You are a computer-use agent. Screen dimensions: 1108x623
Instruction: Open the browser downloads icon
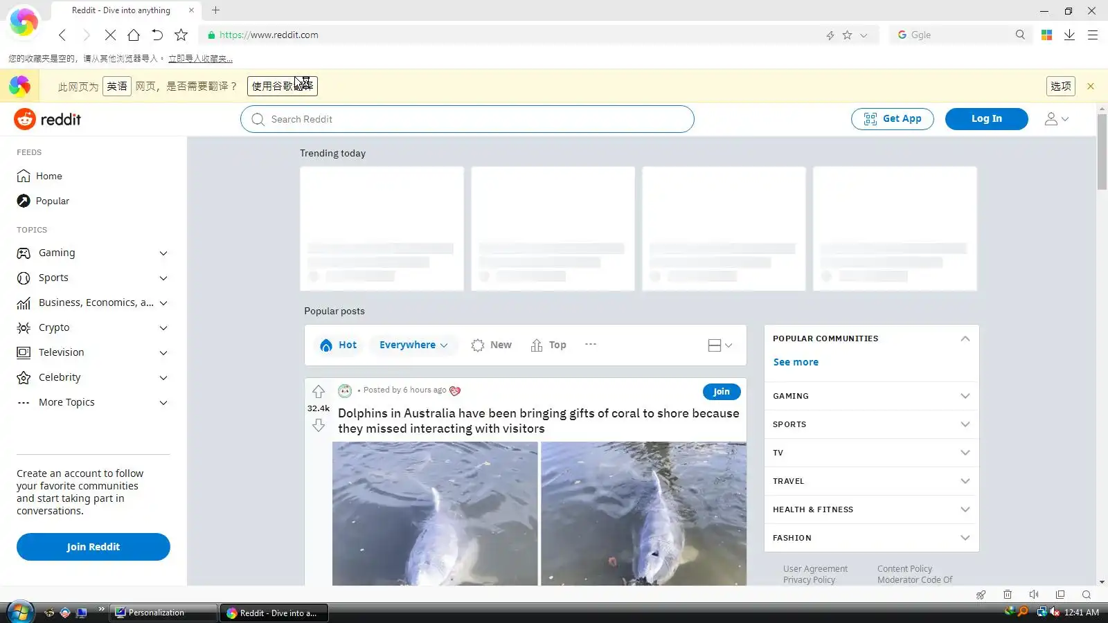(1069, 35)
